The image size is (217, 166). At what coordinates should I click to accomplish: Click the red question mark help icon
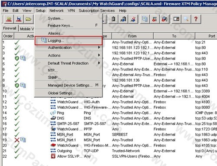(x=196, y=19)
